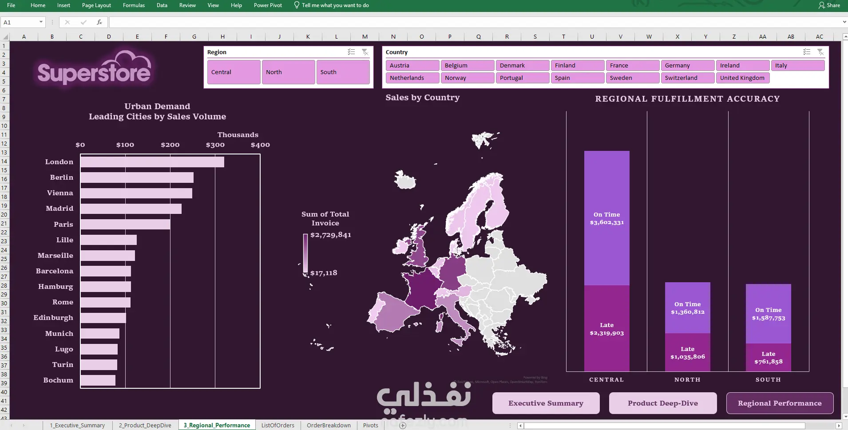Add a new sheet with plus icon
This screenshot has width=848, height=430.
(403, 425)
